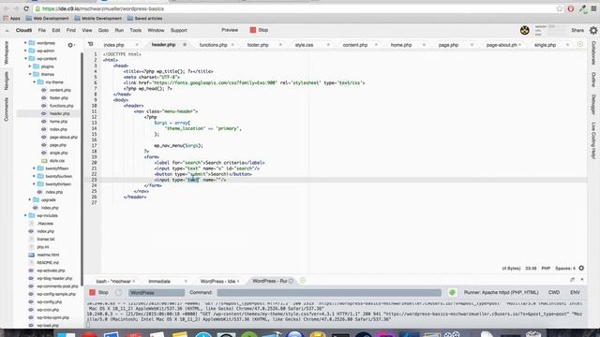Click the Preview button
The height and width of the screenshot is (337, 600).
[x=230, y=30]
